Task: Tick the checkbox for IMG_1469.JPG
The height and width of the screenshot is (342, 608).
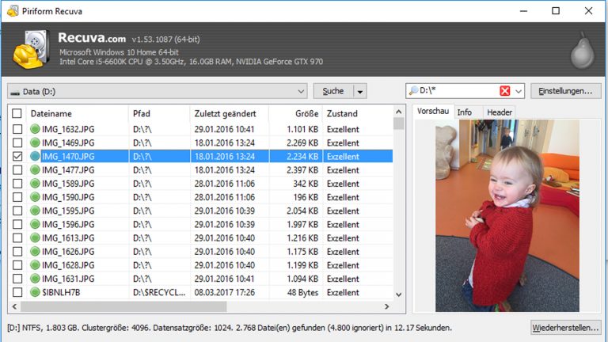Action: pos(17,142)
